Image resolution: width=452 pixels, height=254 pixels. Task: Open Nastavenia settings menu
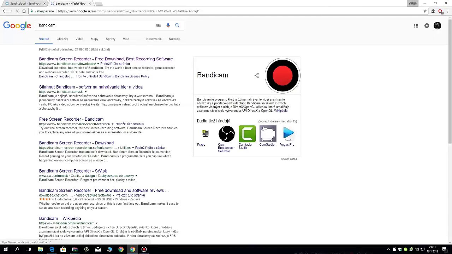coord(154,39)
